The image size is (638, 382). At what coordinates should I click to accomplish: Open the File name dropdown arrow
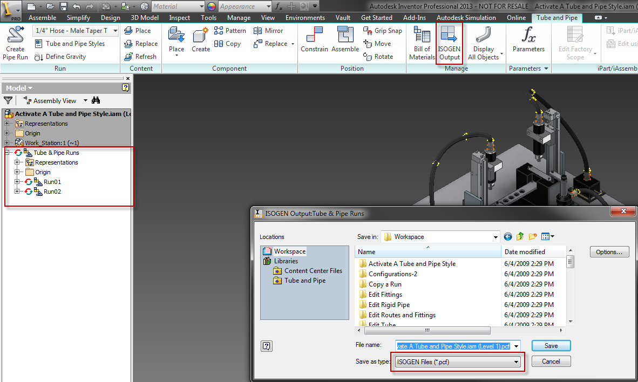(516, 346)
